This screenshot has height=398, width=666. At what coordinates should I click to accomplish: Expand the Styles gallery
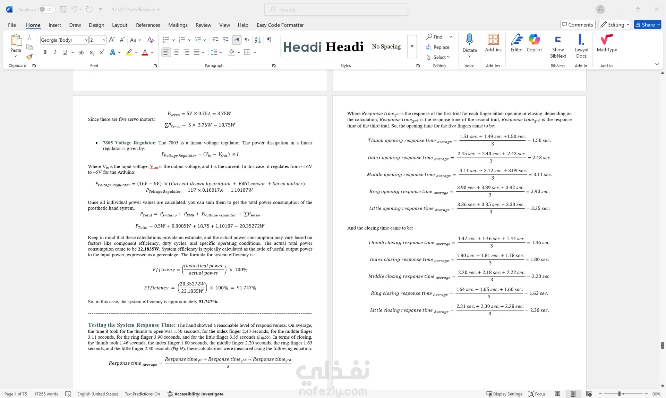coord(412,46)
